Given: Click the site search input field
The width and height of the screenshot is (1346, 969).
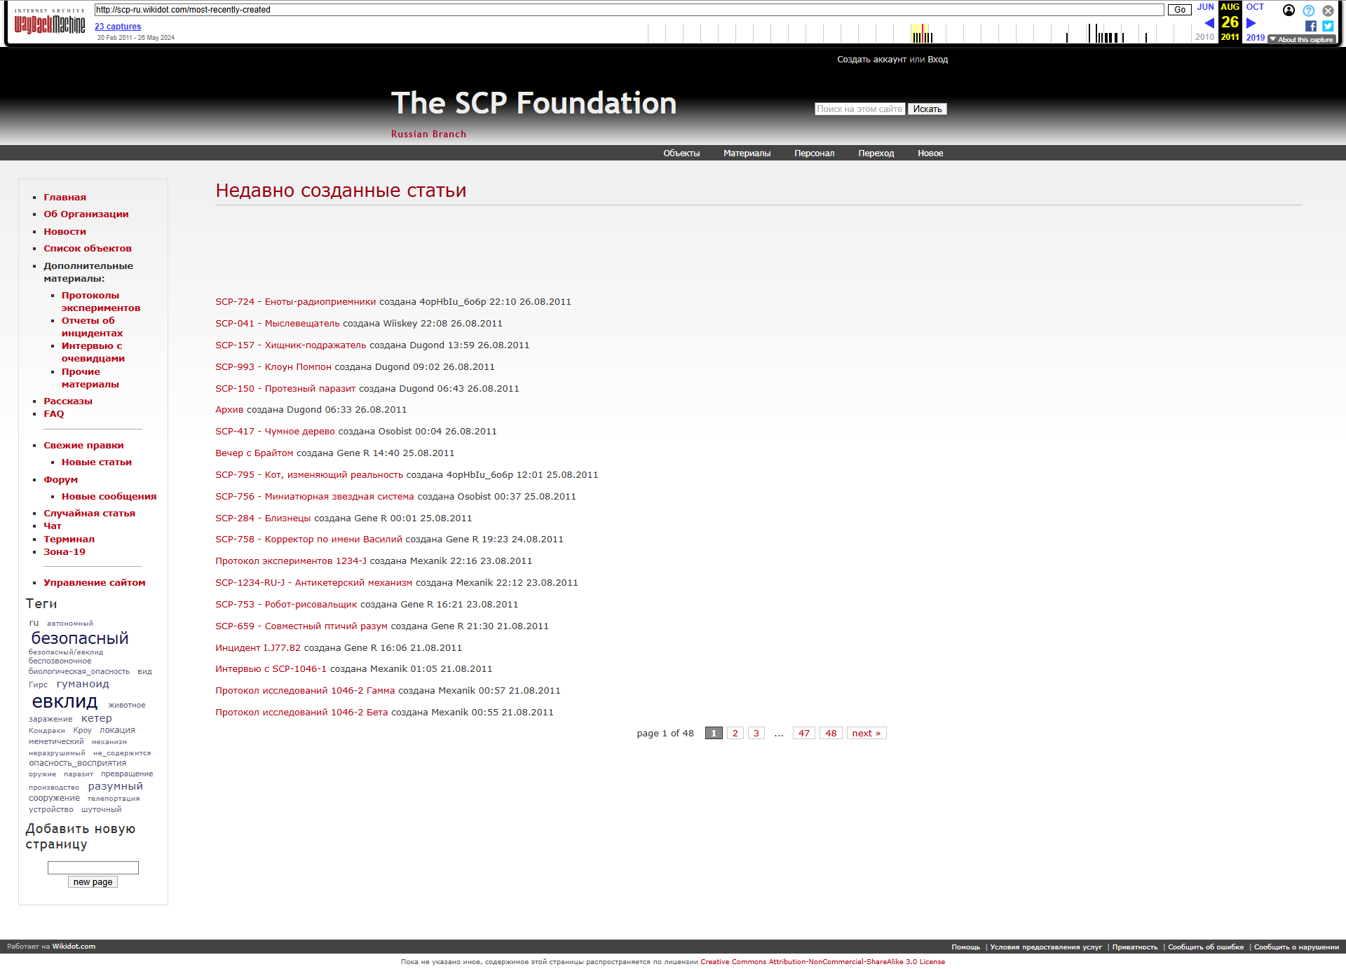Looking at the screenshot, I should coord(859,109).
